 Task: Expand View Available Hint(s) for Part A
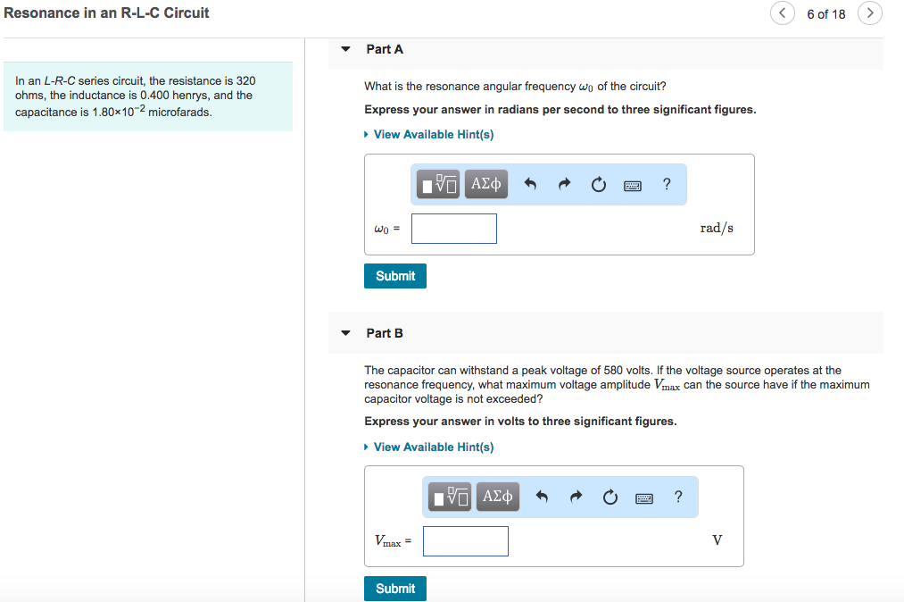point(433,134)
